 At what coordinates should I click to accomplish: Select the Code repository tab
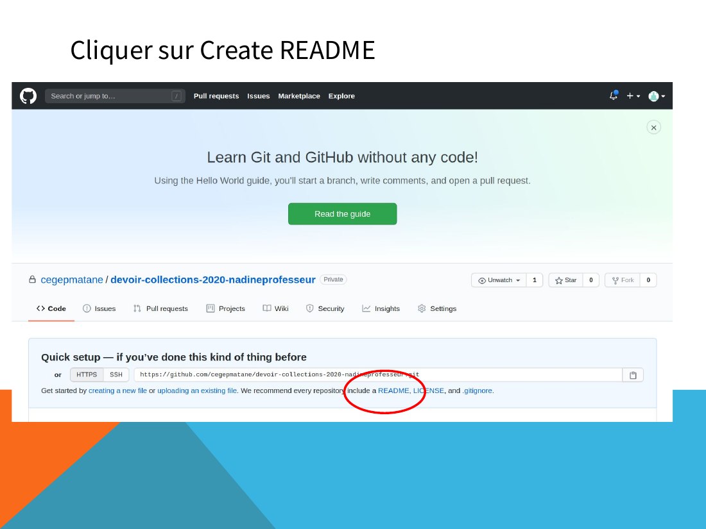click(x=51, y=308)
